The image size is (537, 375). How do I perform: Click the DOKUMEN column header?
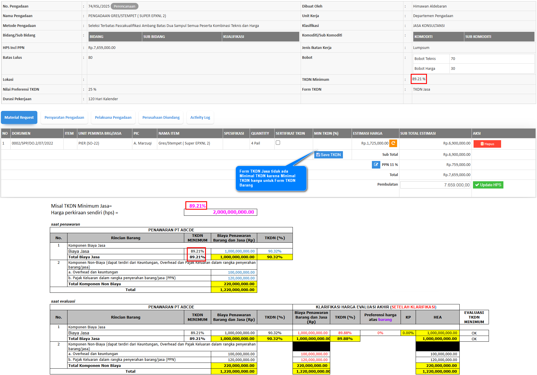21,133
